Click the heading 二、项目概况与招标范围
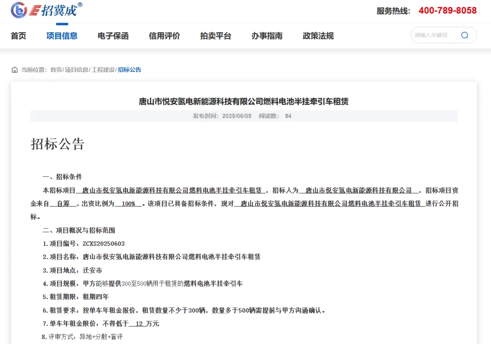Image resolution: width=491 pixels, height=344 pixels. click(79, 231)
